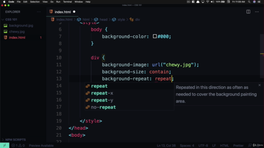Open the File menu
The width and height of the screenshot is (264, 148).
pos(19,2)
